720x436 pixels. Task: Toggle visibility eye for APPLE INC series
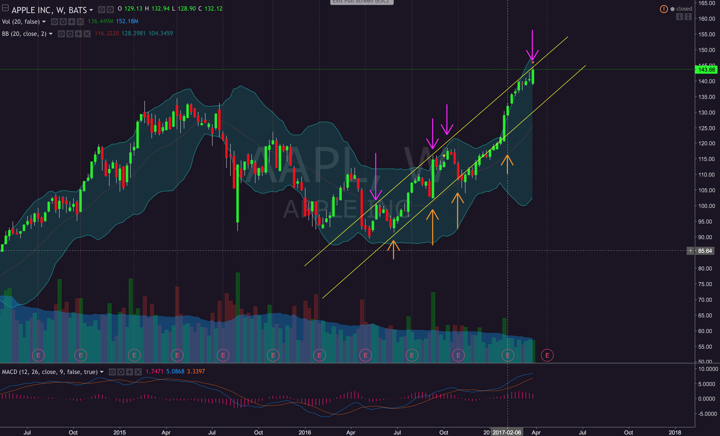point(101,10)
